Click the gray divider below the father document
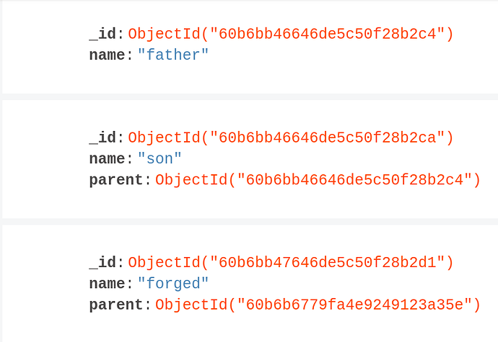 point(249,96)
